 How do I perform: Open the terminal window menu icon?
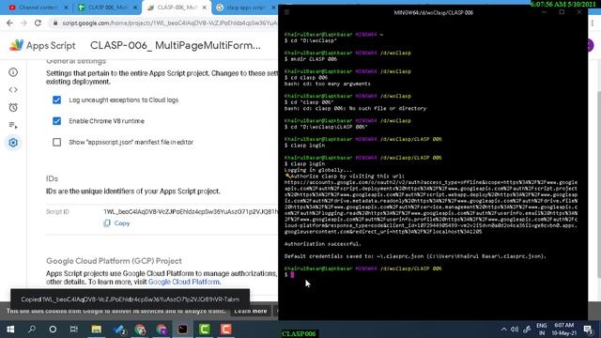coord(286,12)
